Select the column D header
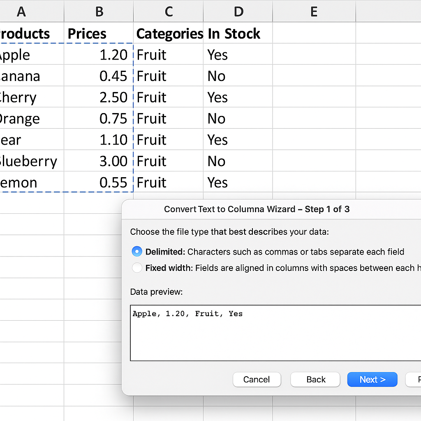Image resolution: width=421 pixels, height=421 pixels. click(x=238, y=12)
